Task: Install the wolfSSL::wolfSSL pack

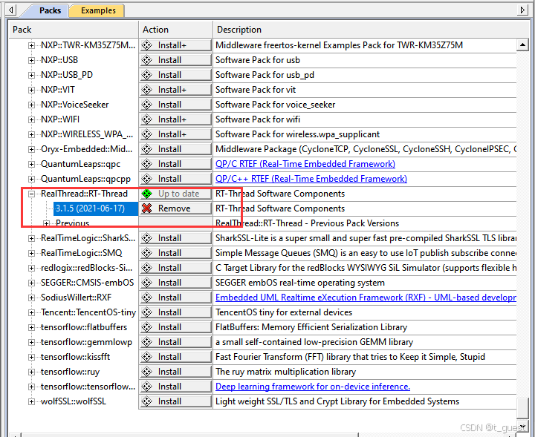Action: (x=175, y=401)
